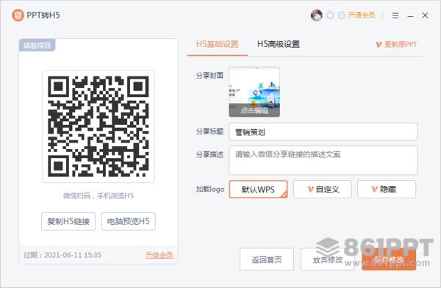Click the 分享描述 description text area

[x=323, y=160]
